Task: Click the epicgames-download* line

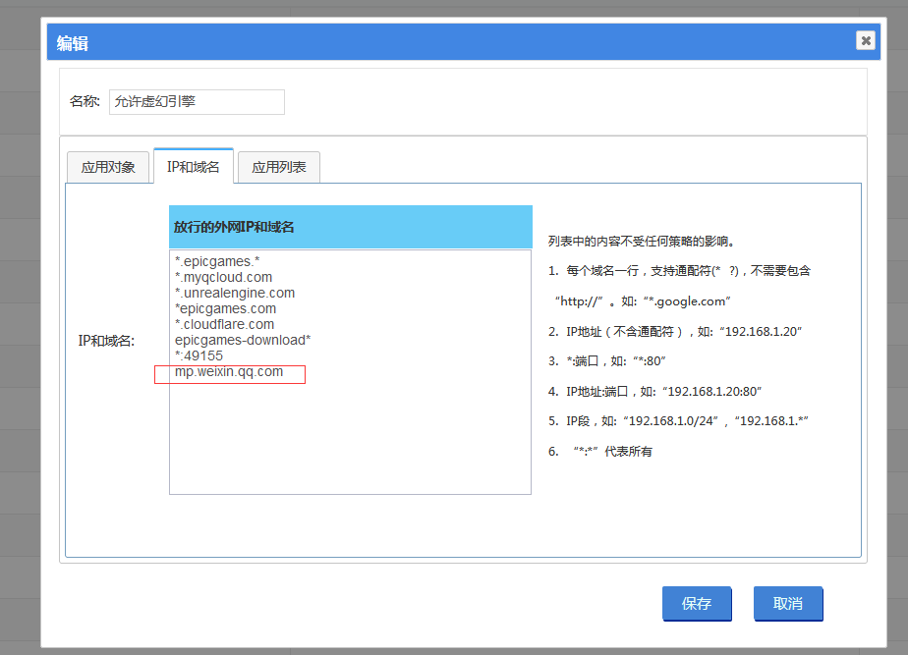Action: 243,340
